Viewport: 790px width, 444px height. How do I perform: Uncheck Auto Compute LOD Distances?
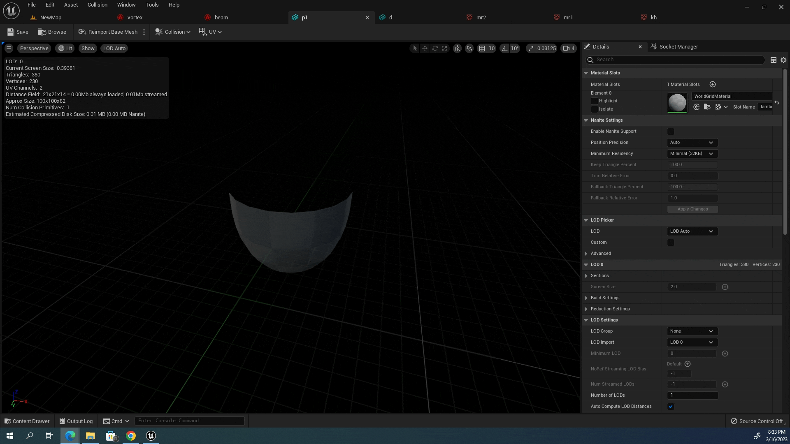pos(671,407)
